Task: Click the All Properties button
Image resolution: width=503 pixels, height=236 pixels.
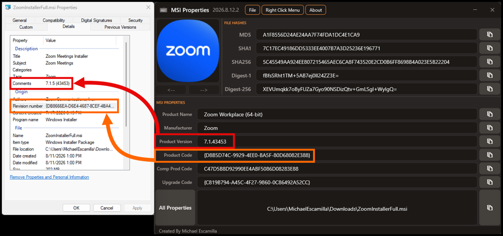Action: click(175, 208)
